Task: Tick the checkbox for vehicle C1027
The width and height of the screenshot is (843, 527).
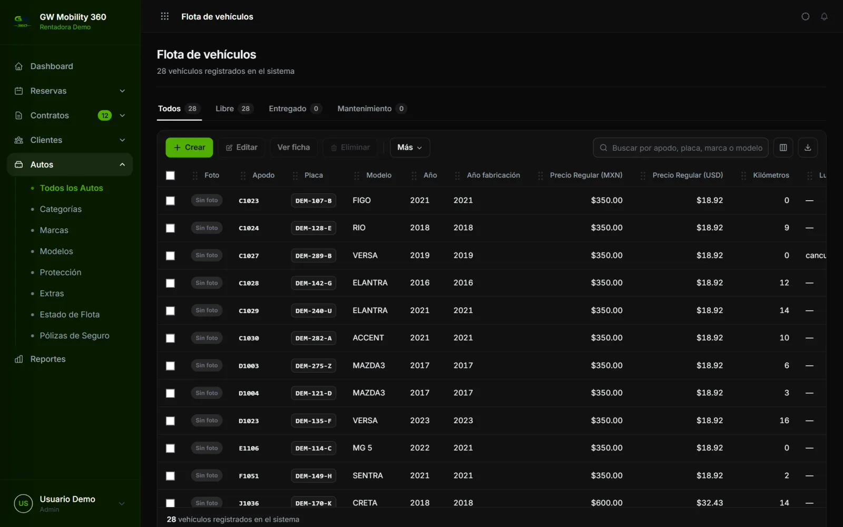Action: (x=170, y=256)
